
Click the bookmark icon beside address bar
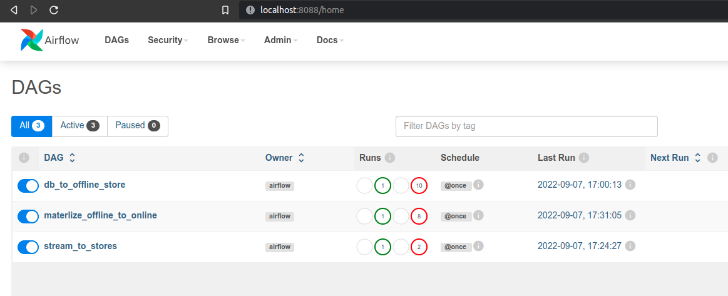coord(225,10)
